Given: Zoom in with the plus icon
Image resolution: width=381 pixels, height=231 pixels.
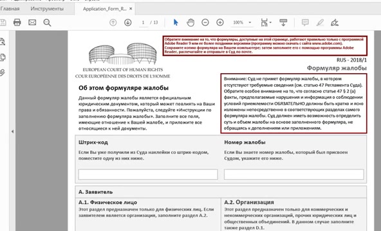Looking at the screenshot, I should point(220,22).
